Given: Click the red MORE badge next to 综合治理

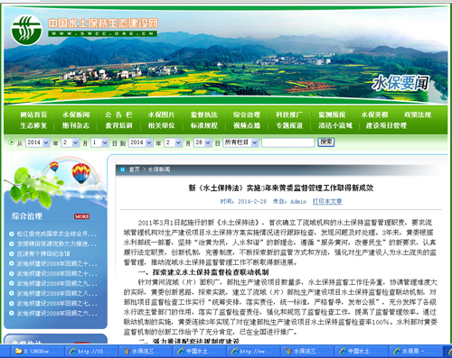Looking at the screenshot, I should (82, 216).
